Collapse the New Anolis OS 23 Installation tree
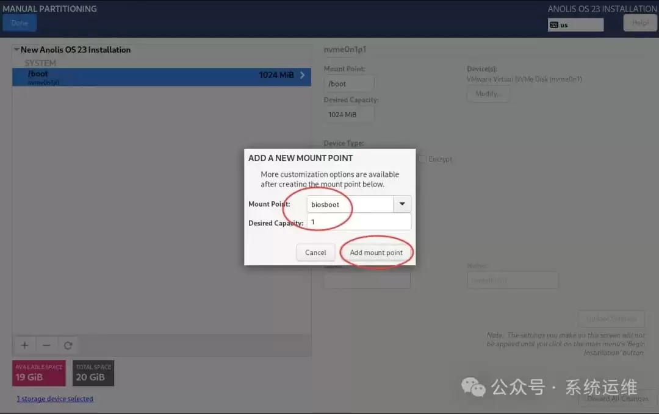The width and height of the screenshot is (659, 414). click(16, 49)
